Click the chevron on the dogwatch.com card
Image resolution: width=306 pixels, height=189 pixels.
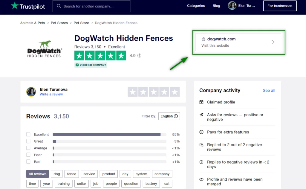273,42
